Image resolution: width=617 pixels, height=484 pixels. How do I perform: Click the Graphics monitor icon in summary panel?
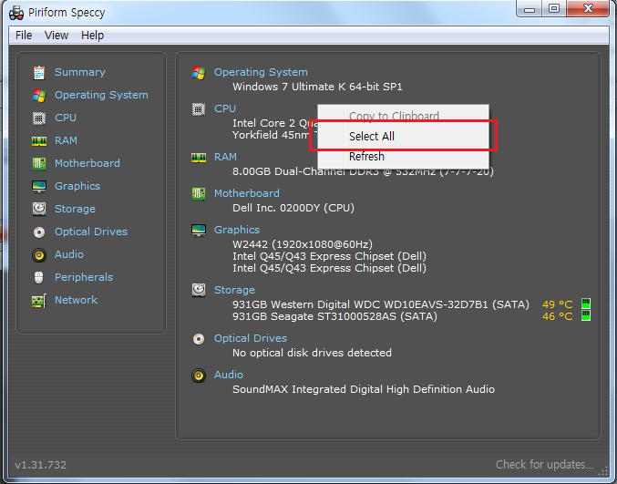coord(199,231)
